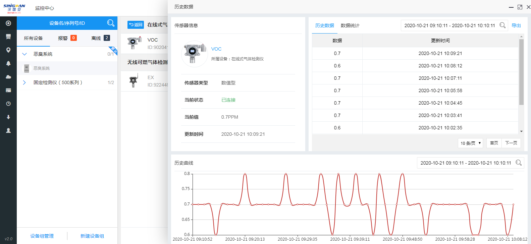Viewport: 531px width, 244px height.
Task: Click the history table vertical scrollbar
Action: tap(521, 72)
